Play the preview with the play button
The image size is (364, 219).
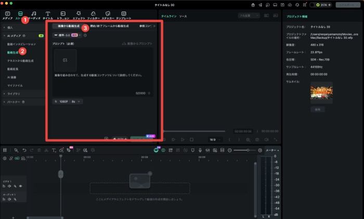[x=183, y=139]
